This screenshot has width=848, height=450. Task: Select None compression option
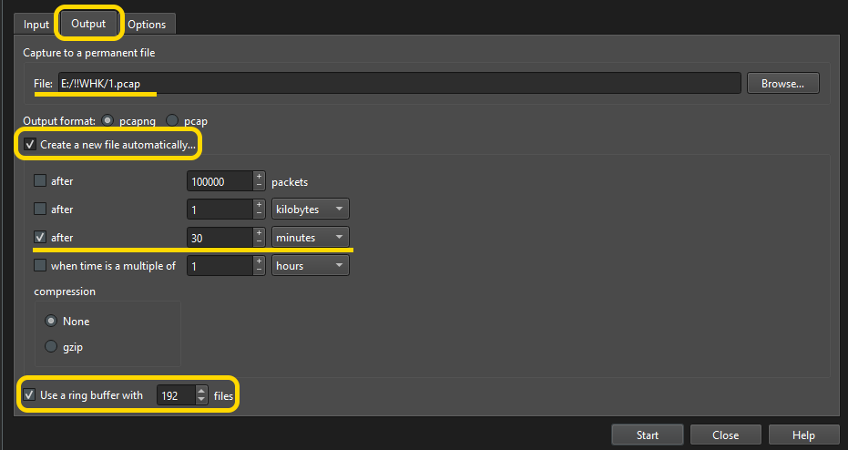[51, 321]
